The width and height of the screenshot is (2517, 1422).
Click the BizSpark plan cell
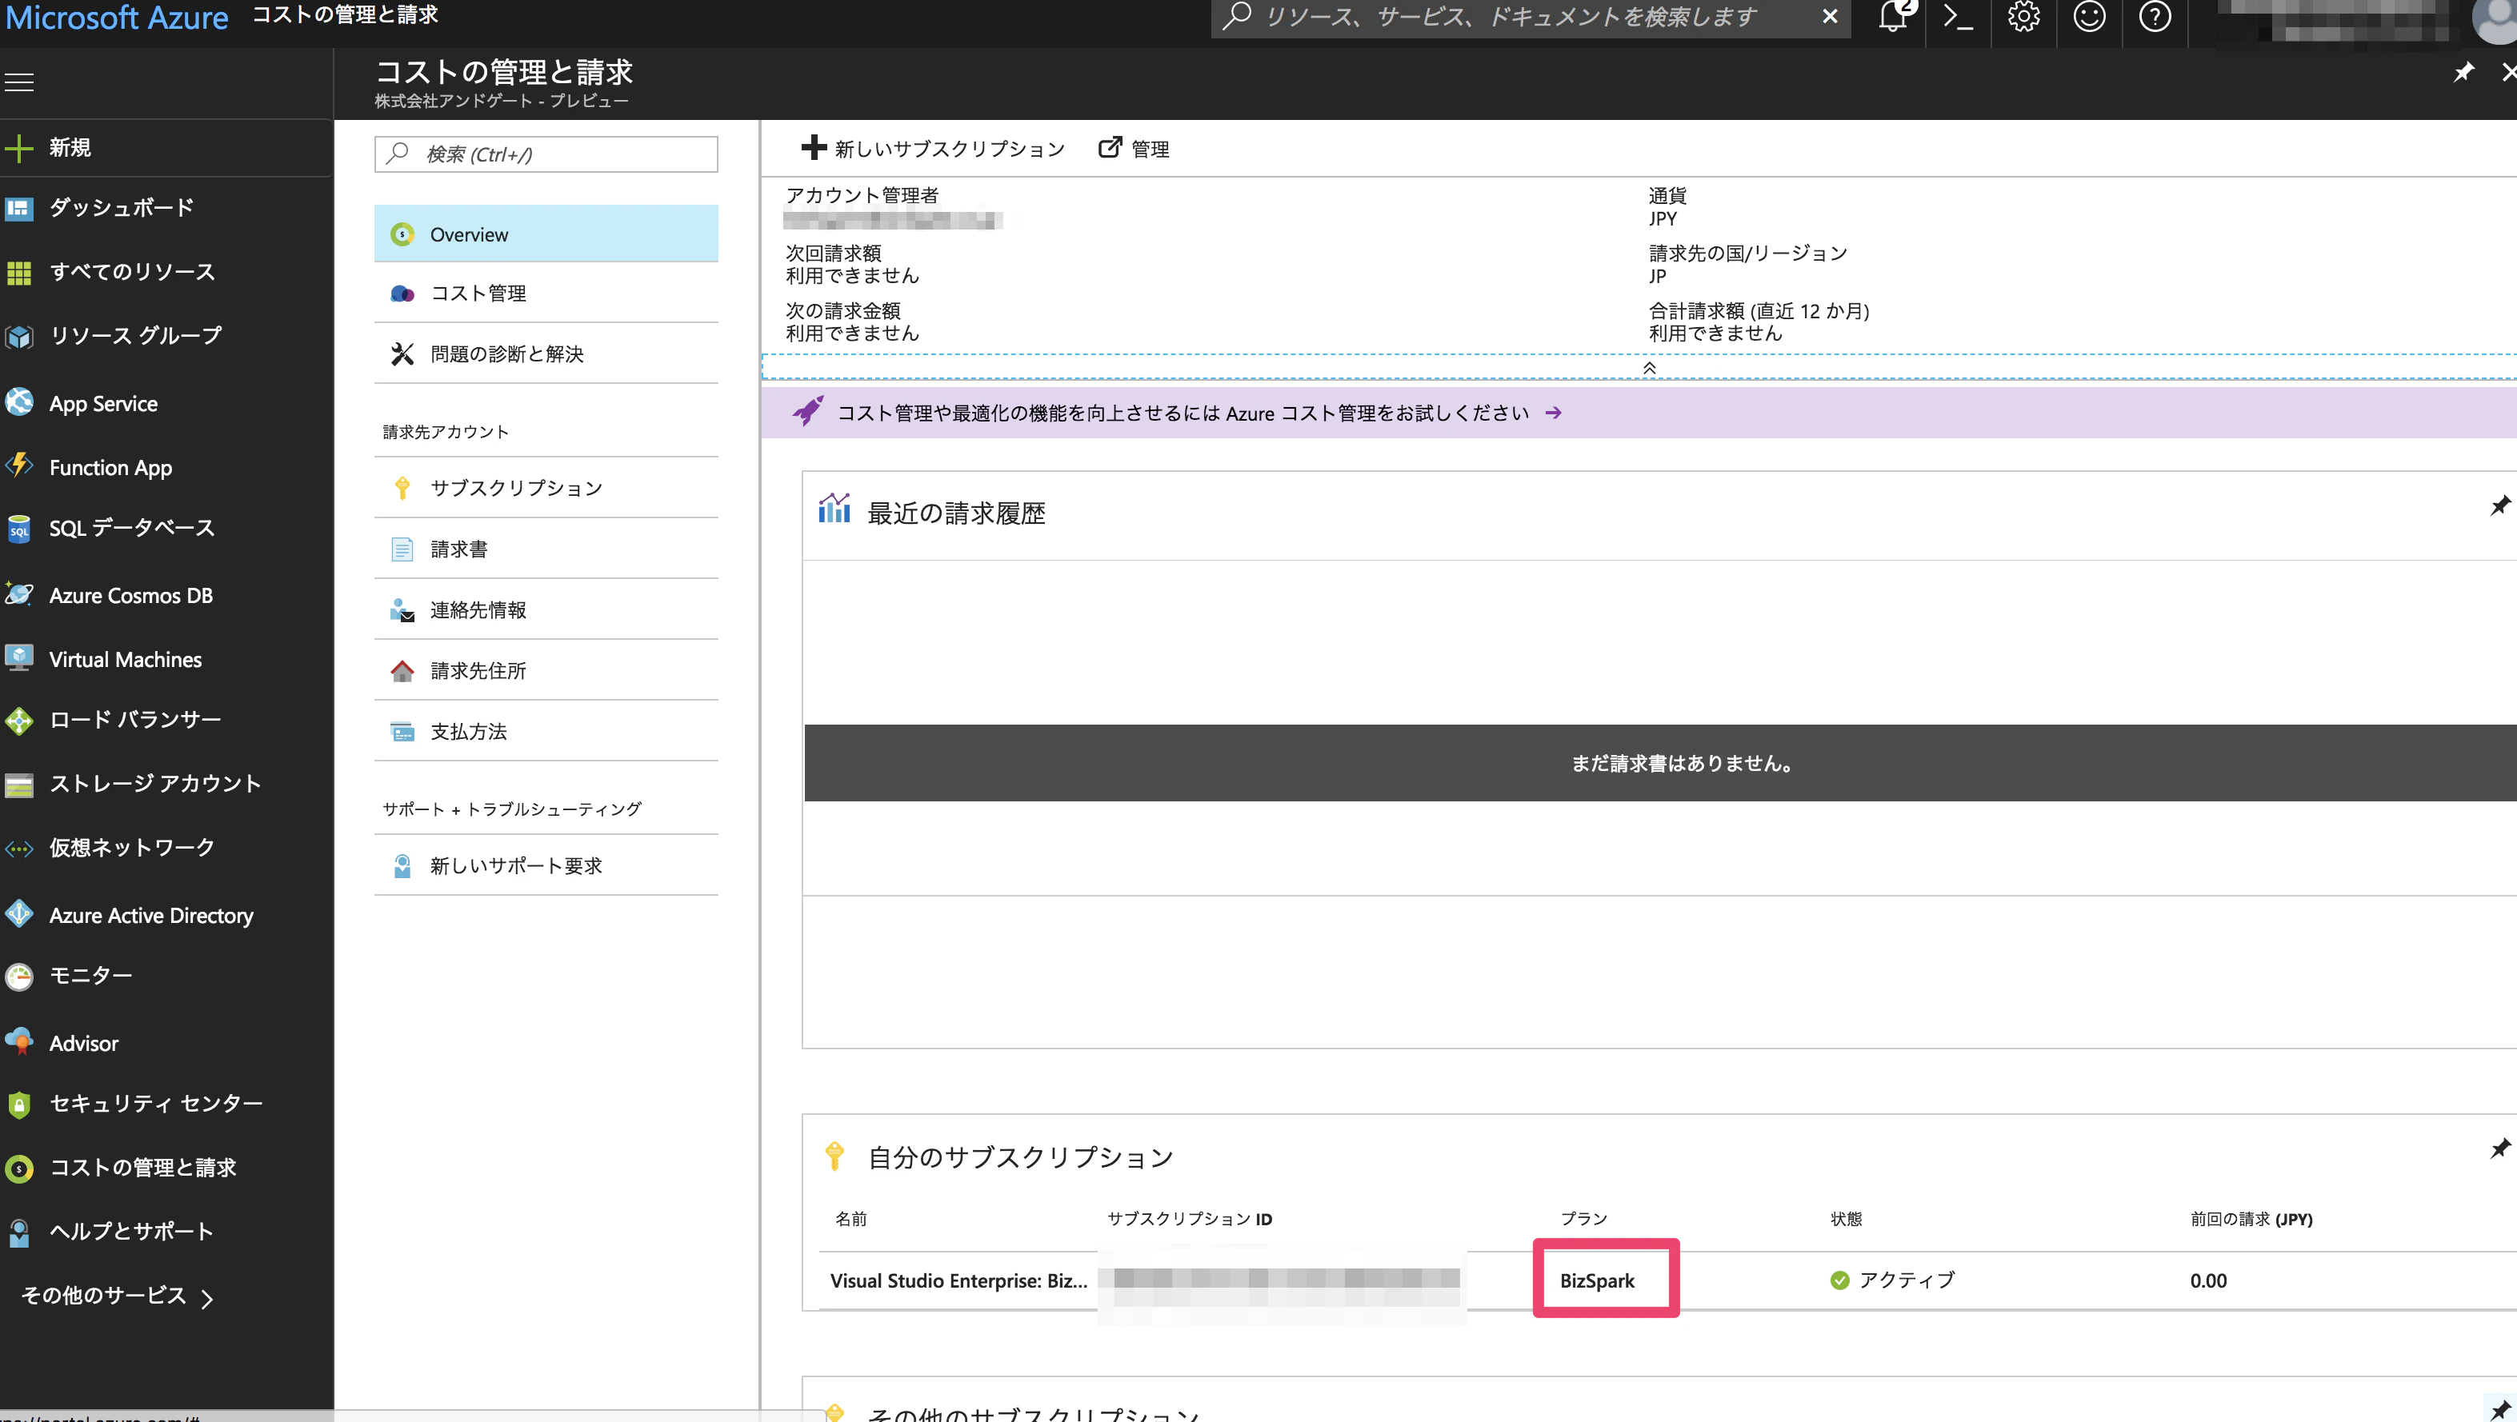click(x=1597, y=1280)
